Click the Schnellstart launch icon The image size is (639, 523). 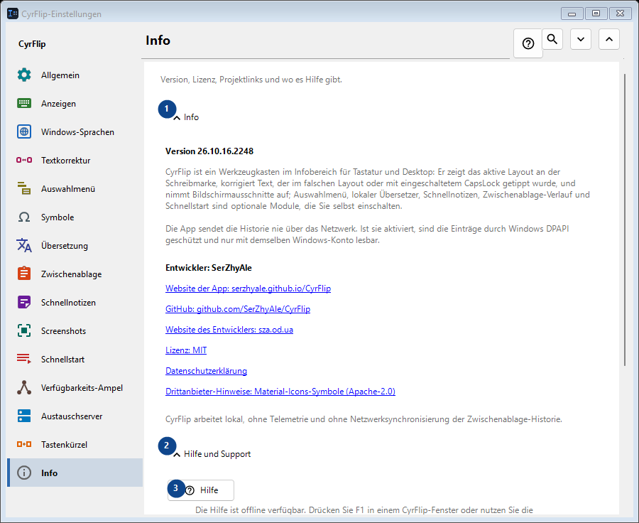(x=24, y=359)
